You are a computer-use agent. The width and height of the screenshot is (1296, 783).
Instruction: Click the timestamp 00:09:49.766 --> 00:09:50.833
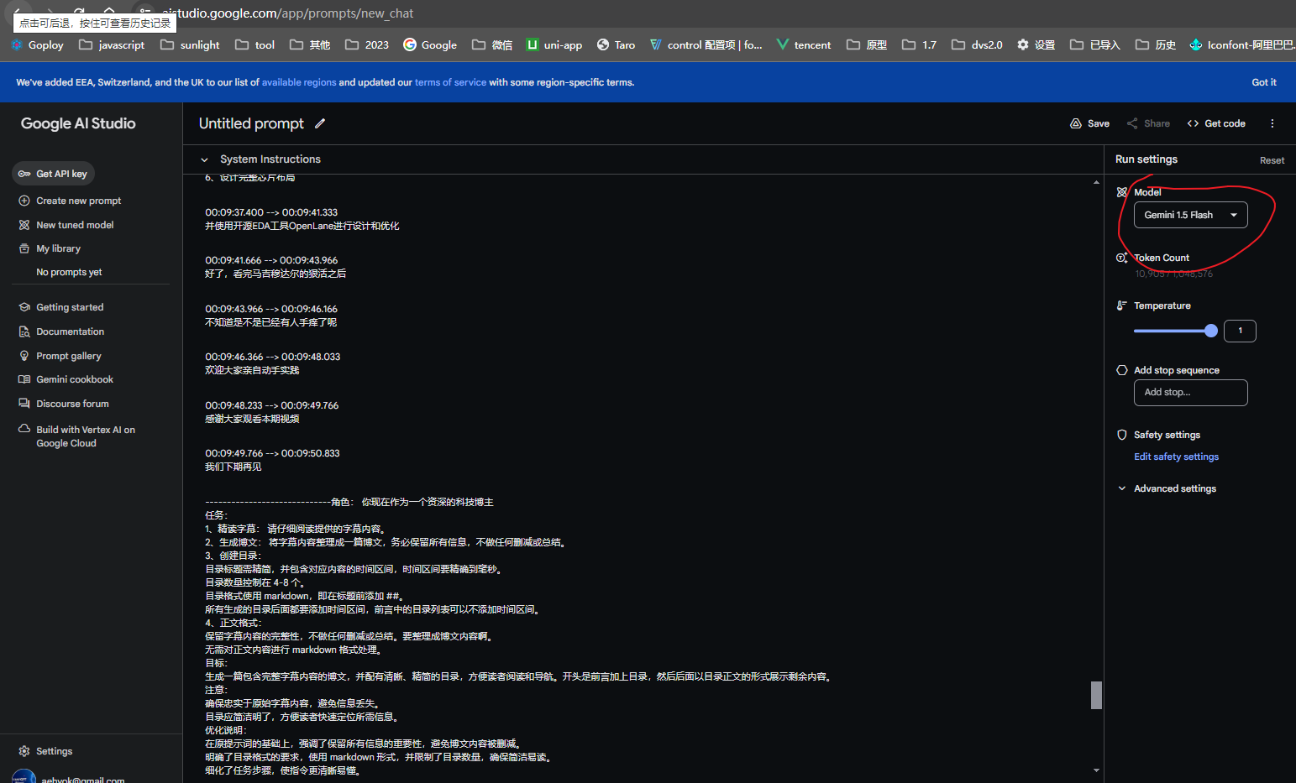tap(272, 453)
